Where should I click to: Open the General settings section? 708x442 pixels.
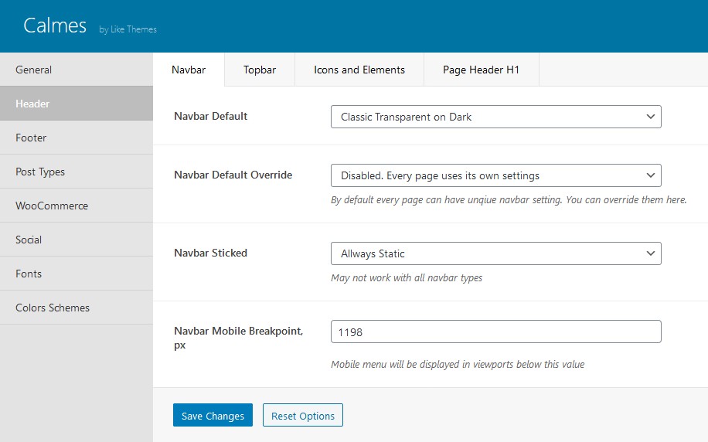click(x=77, y=70)
